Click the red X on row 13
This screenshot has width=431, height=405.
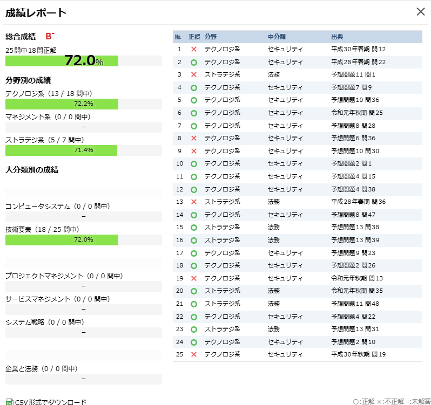(194, 202)
